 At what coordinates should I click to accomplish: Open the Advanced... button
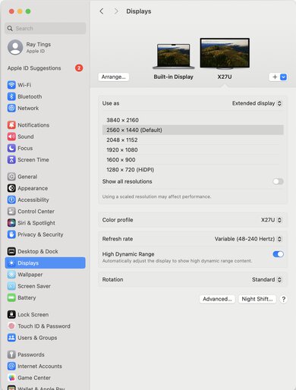tap(217, 299)
